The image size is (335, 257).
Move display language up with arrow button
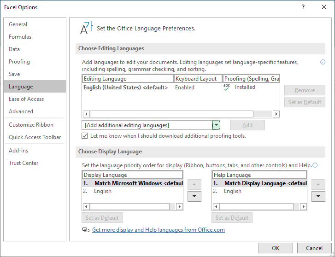[x=194, y=184]
